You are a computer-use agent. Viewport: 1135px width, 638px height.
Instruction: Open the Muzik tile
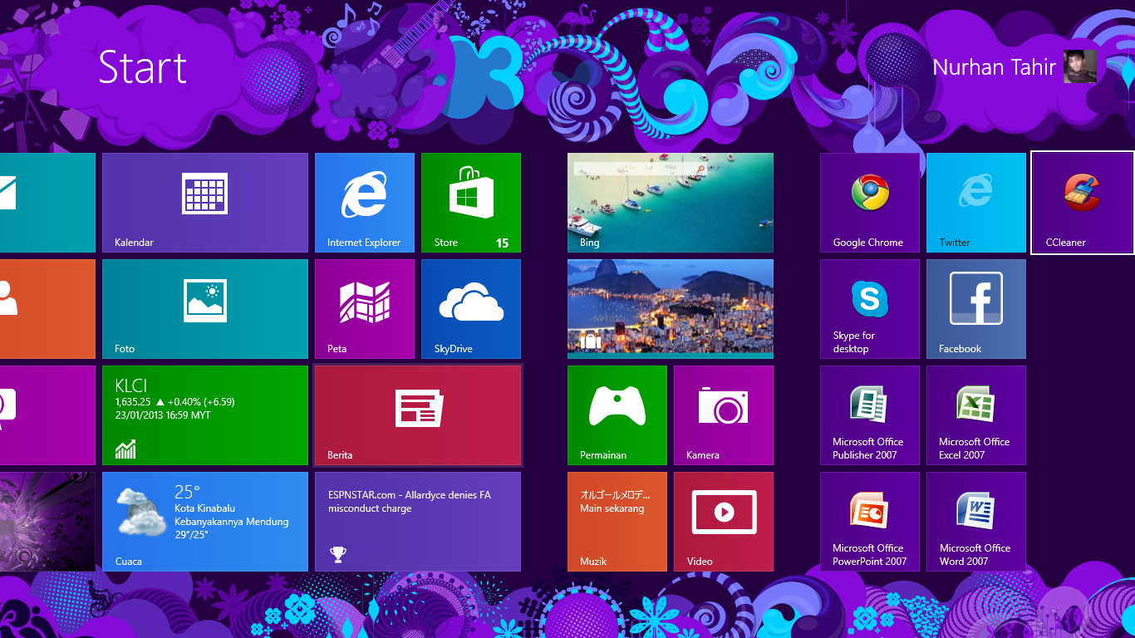click(x=617, y=522)
